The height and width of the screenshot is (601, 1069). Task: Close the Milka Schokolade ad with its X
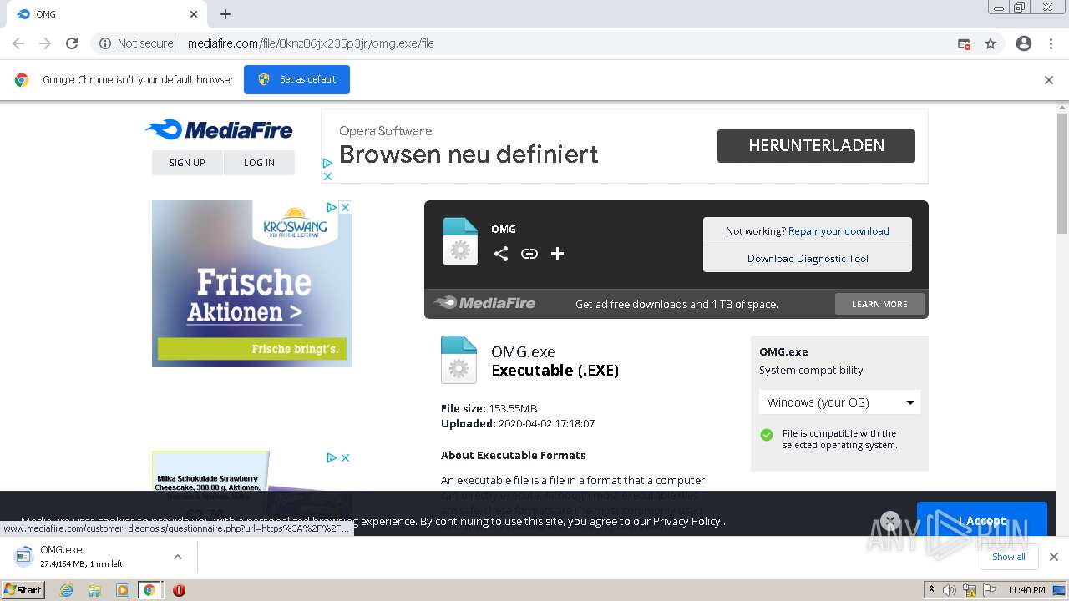point(345,457)
